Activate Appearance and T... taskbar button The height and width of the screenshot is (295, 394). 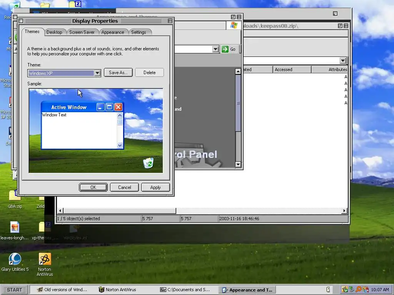pos(247,290)
